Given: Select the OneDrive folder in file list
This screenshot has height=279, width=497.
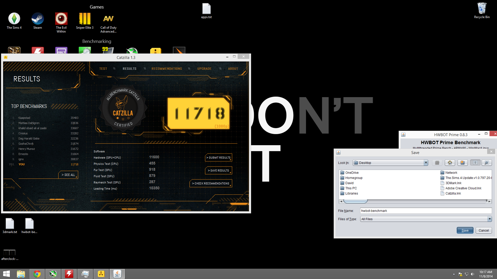Looking at the screenshot, I should tap(349, 173).
